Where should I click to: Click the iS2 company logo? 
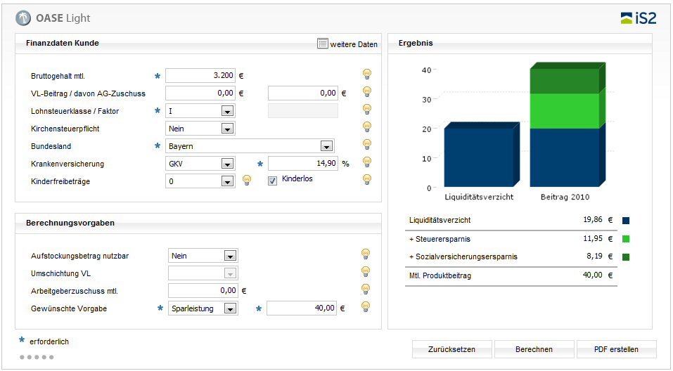(639, 18)
